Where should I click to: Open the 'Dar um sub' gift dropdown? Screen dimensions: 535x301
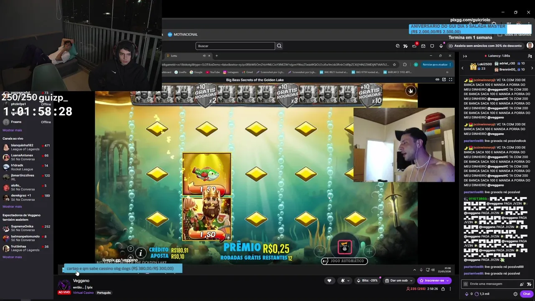tap(399, 281)
